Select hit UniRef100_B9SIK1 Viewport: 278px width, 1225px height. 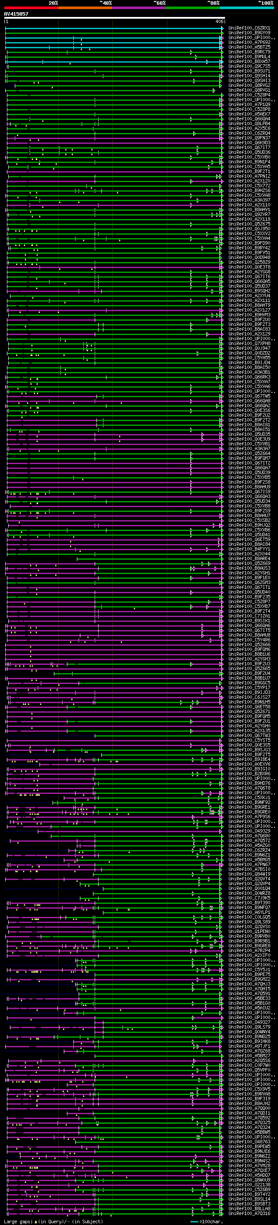(x=249, y=621)
